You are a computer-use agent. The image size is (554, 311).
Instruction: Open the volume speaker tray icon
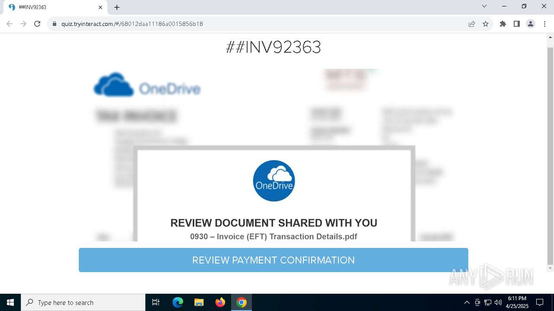(498, 302)
